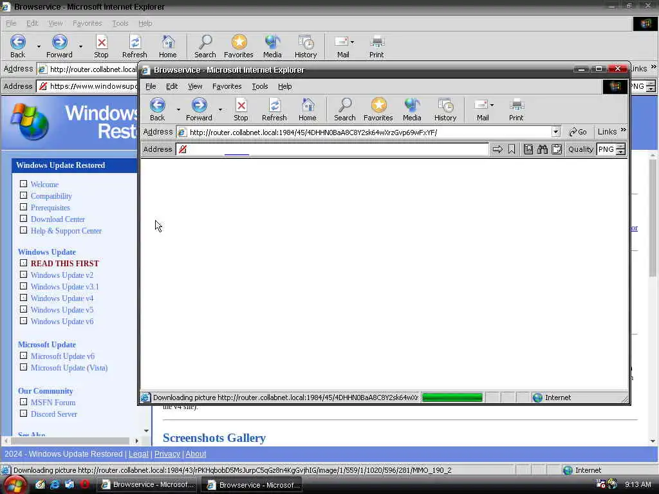The width and height of the screenshot is (659, 494).
Task: Click the Browservice go arrow icon
Action: pyautogui.click(x=497, y=149)
